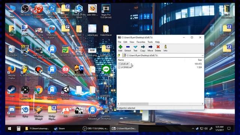Screen dimensions: 240x135
Task: Select the Multimedia Fusion 2 icon
Action: (52, 31)
